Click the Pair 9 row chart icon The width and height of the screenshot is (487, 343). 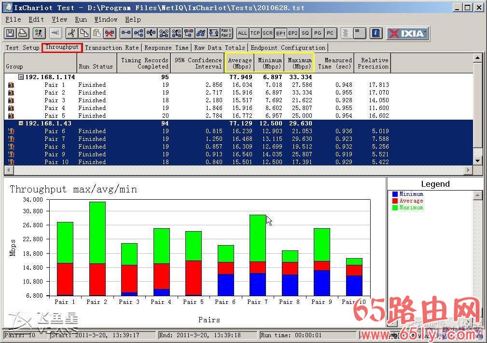tap(11, 154)
